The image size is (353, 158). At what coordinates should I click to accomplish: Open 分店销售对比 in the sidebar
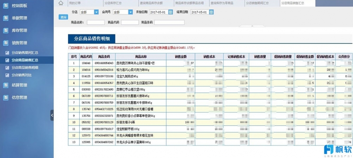(22, 75)
